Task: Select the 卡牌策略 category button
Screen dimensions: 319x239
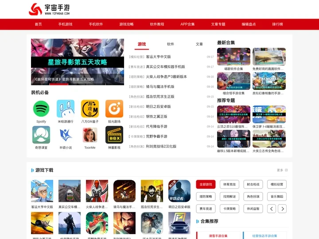Action: coord(230,209)
